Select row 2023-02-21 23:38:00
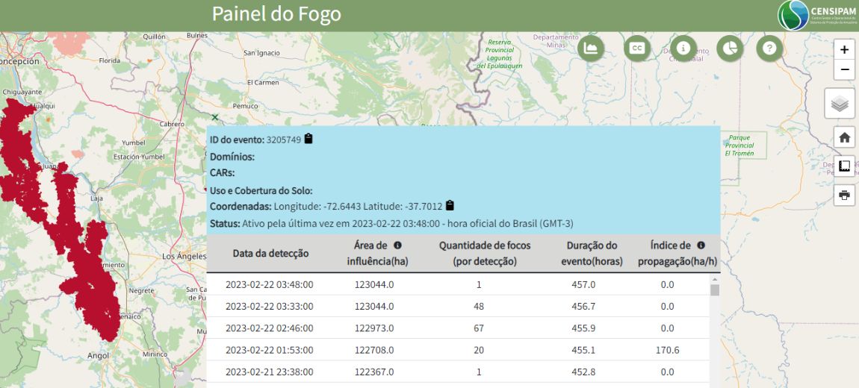The width and height of the screenshot is (859, 388). pyautogui.click(x=458, y=372)
